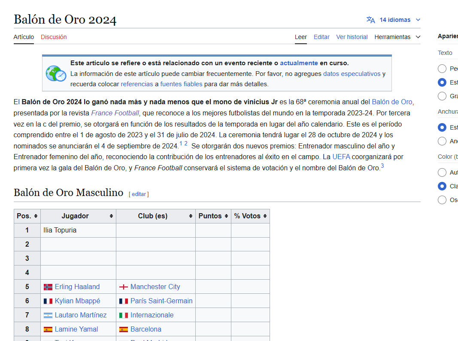Viewport: 458px width, 341px height.
Task: Click France flag beside Kylian Mbappé
Action: (x=48, y=301)
